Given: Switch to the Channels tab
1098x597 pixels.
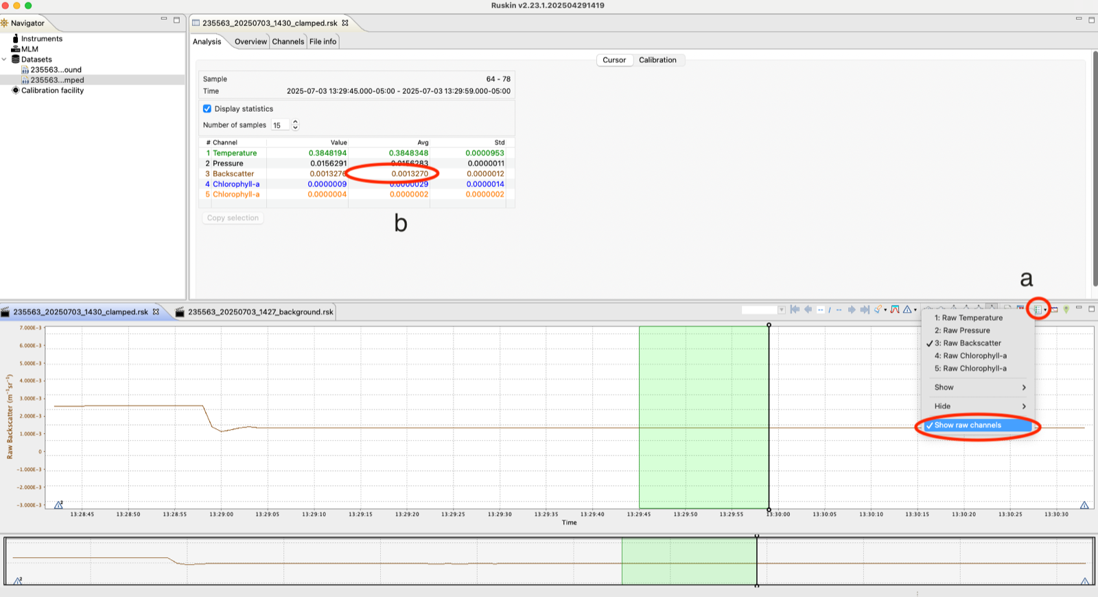Looking at the screenshot, I should (288, 41).
